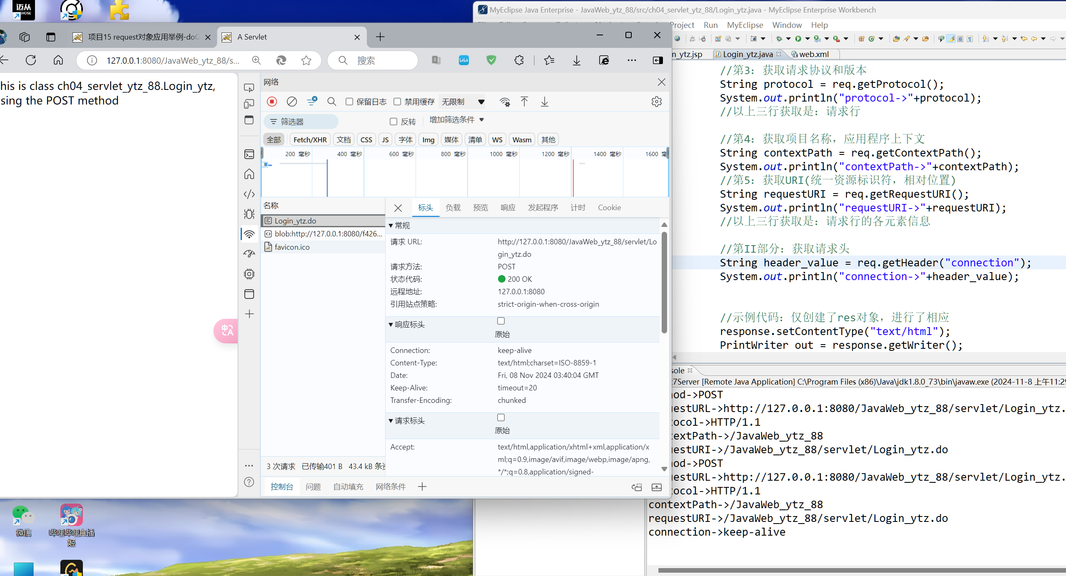1066x576 pixels.
Task: Open Eclipse debug button dropdown arrow
Action: (788, 39)
